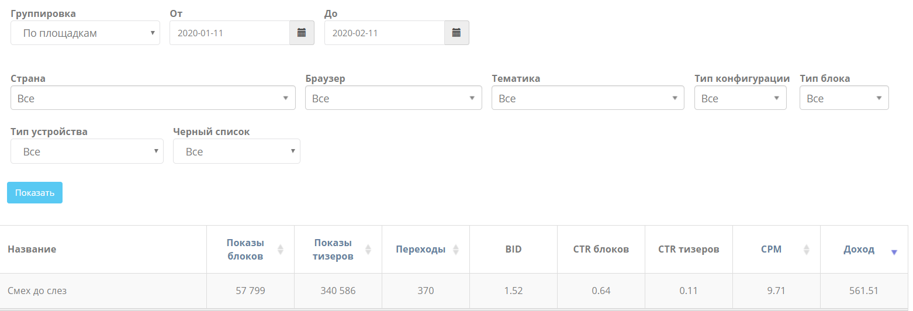Expand the Тематика filter dropdown
Viewport: 913px width, 311px height.
click(x=587, y=98)
